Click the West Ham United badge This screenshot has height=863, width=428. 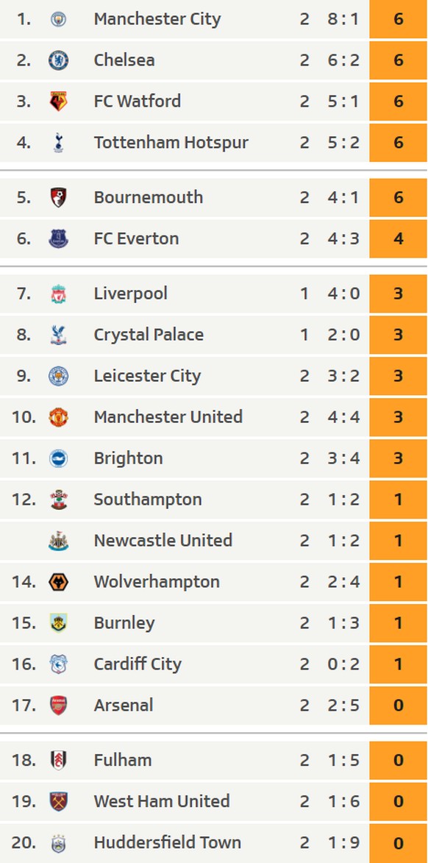pyautogui.click(x=58, y=801)
